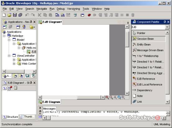
Task: Click the Terminate stop square icon
Action: 127,15
